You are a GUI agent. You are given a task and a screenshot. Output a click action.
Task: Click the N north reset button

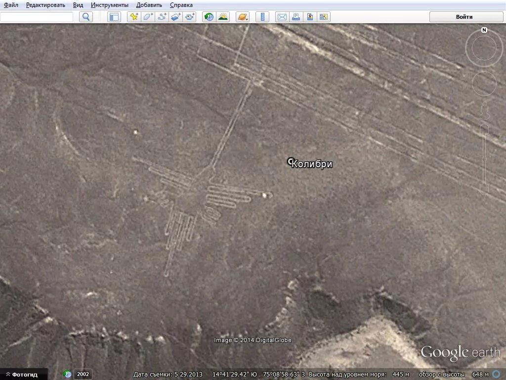click(x=484, y=30)
